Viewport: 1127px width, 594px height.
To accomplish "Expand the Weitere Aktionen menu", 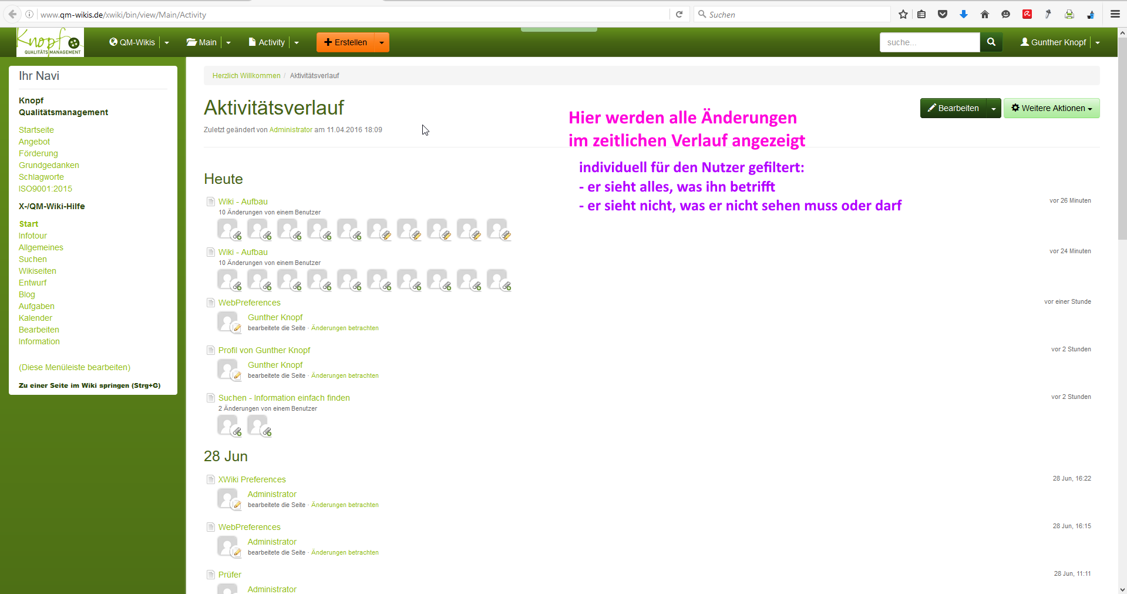I will 1051,108.
